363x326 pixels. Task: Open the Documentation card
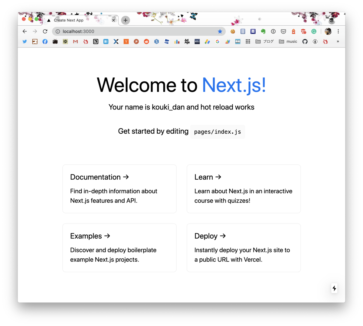(x=119, y=189)
